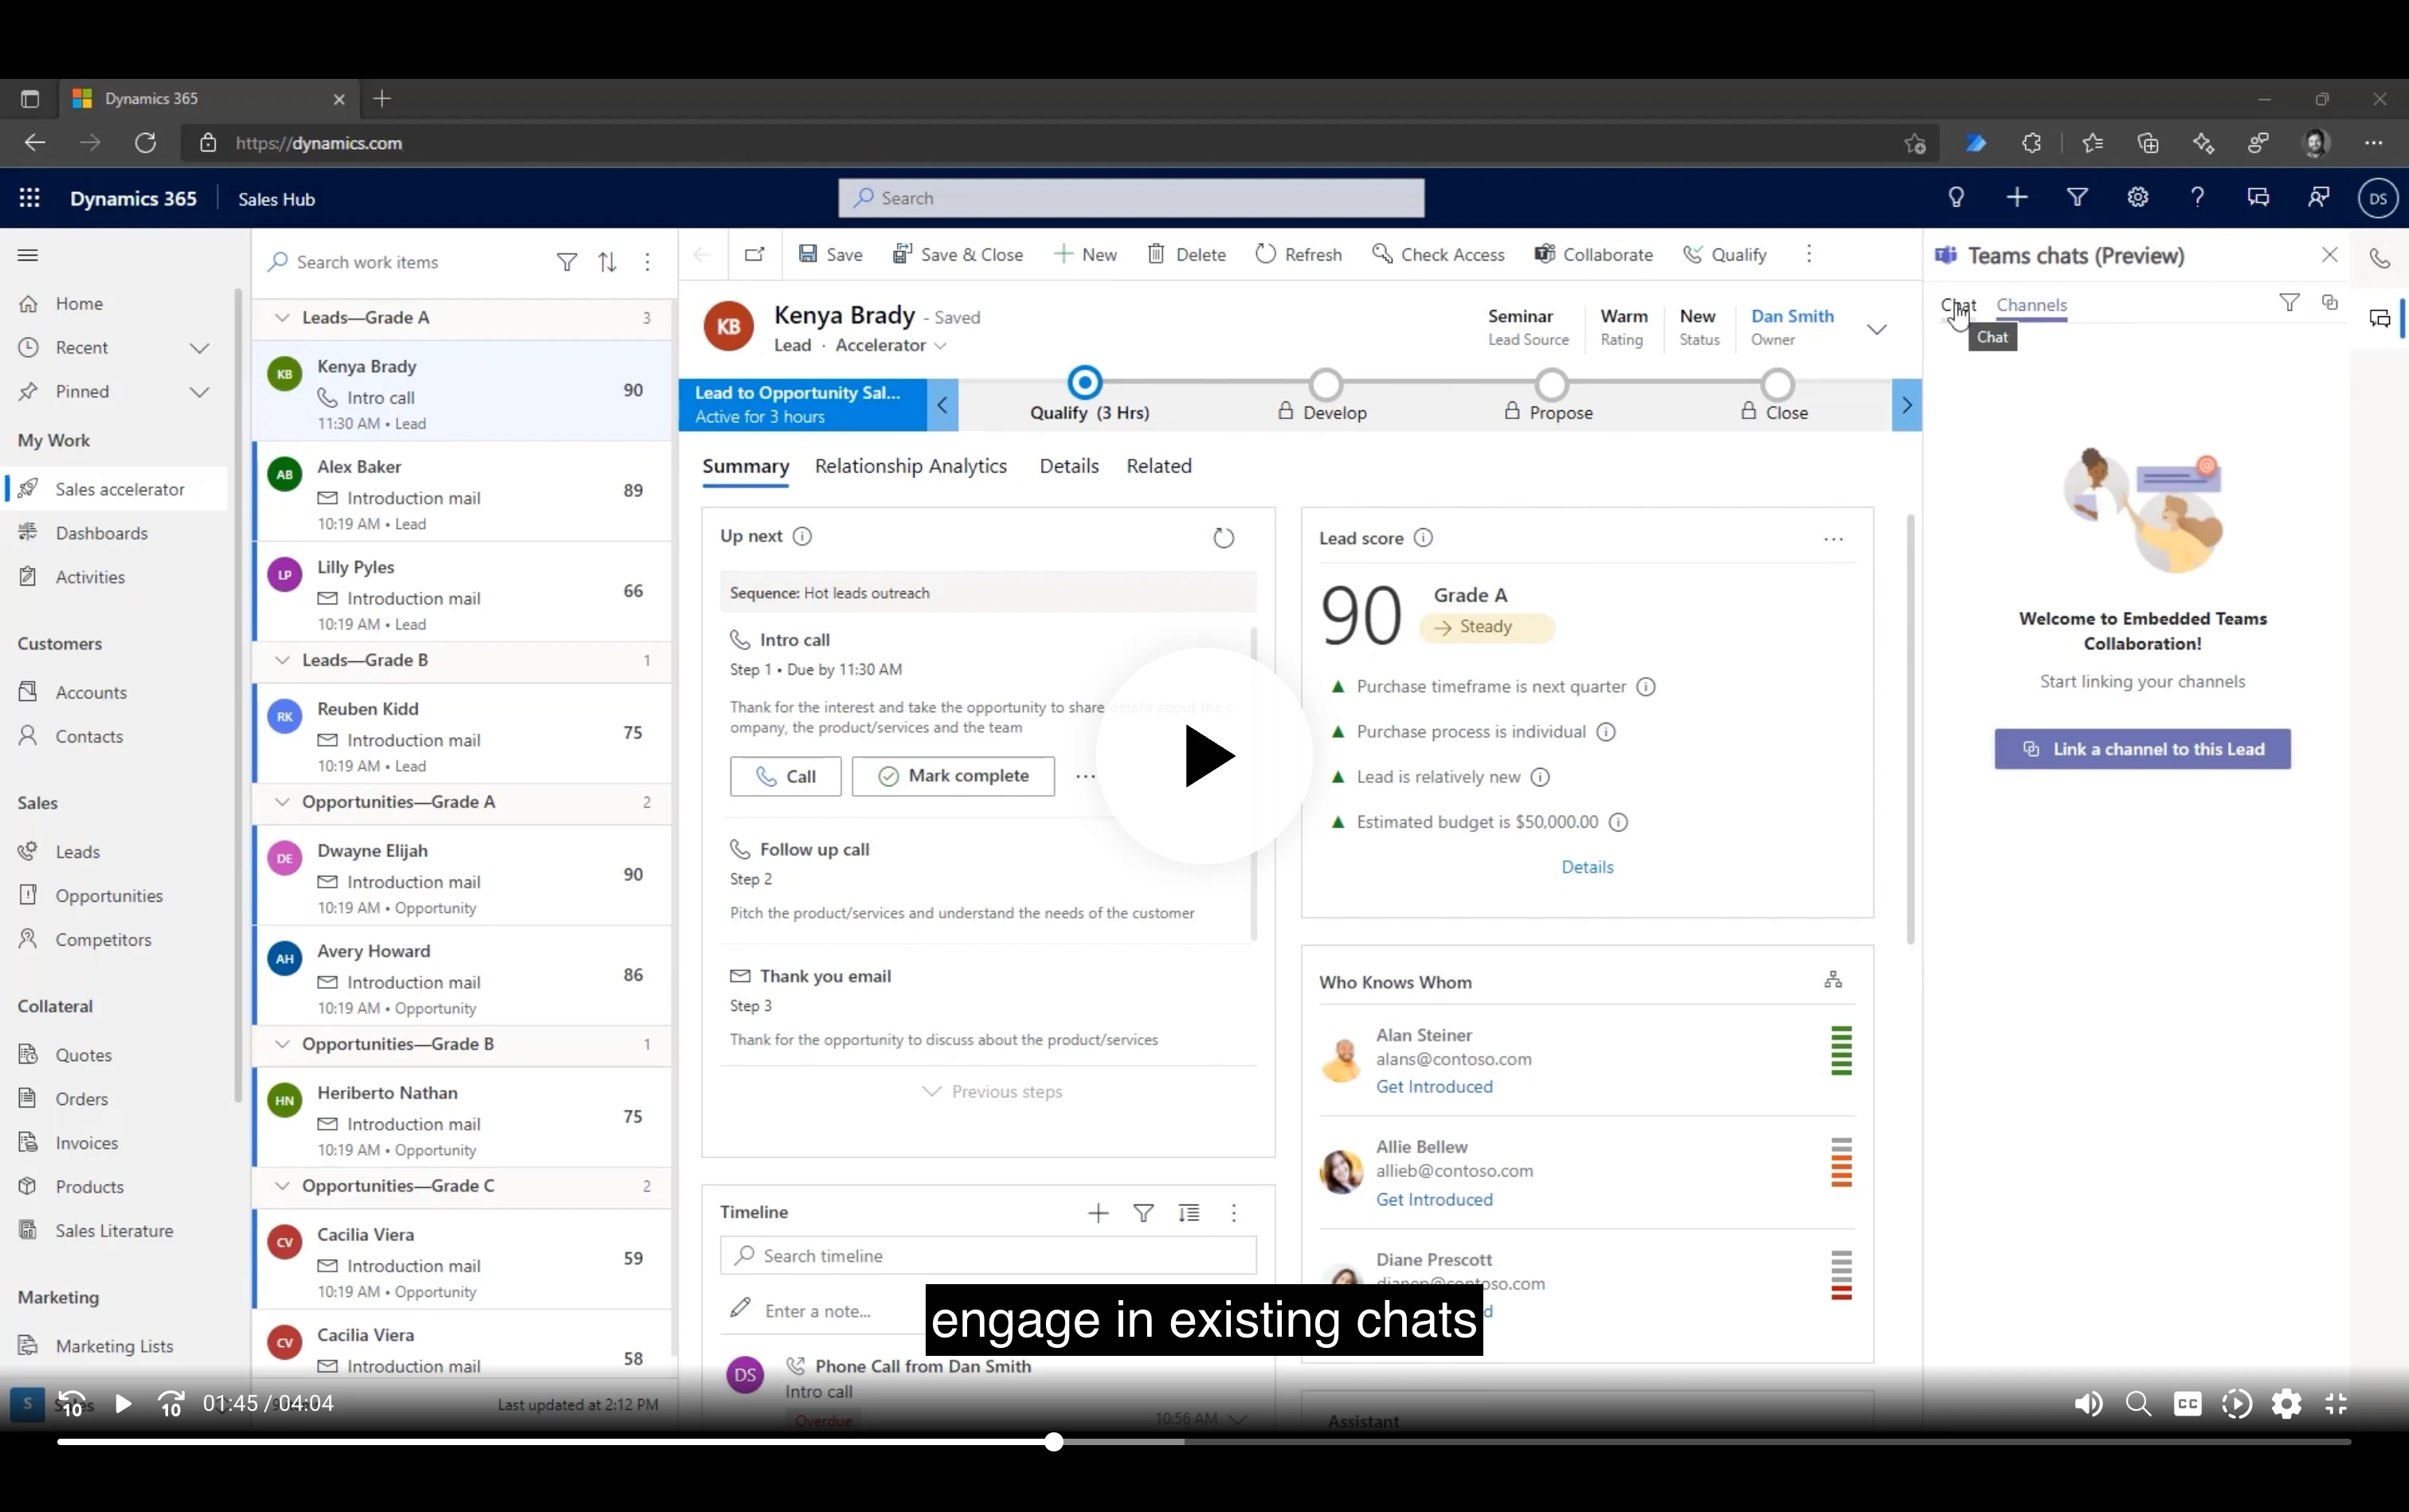Seek using the video progress bar handle
The image size is (2409, 1512).
(x=1054, y=1442)
